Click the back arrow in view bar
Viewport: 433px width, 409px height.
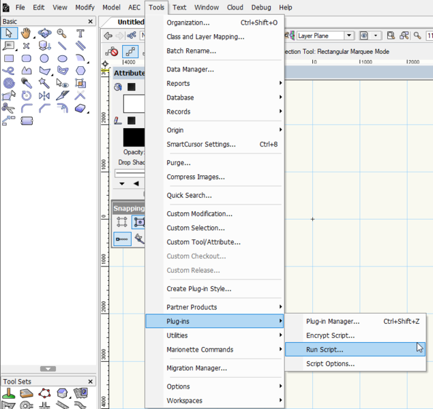click(x=108, y=35)
